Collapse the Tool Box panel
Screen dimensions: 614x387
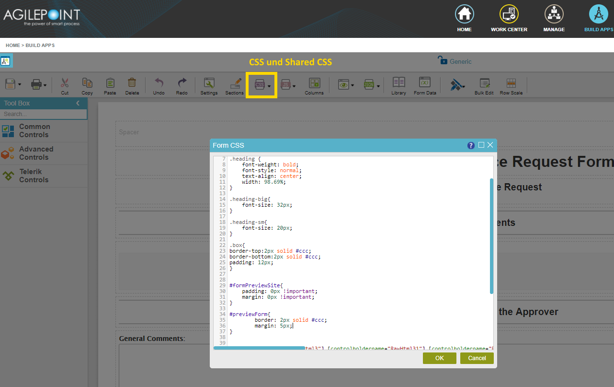(78, 103)
